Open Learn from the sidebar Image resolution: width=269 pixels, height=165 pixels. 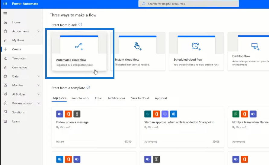click(16, 121)
